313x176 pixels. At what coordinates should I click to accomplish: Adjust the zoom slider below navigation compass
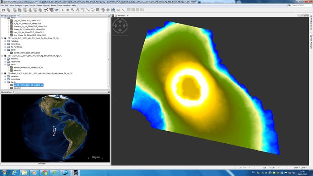[x=120, y=36]
